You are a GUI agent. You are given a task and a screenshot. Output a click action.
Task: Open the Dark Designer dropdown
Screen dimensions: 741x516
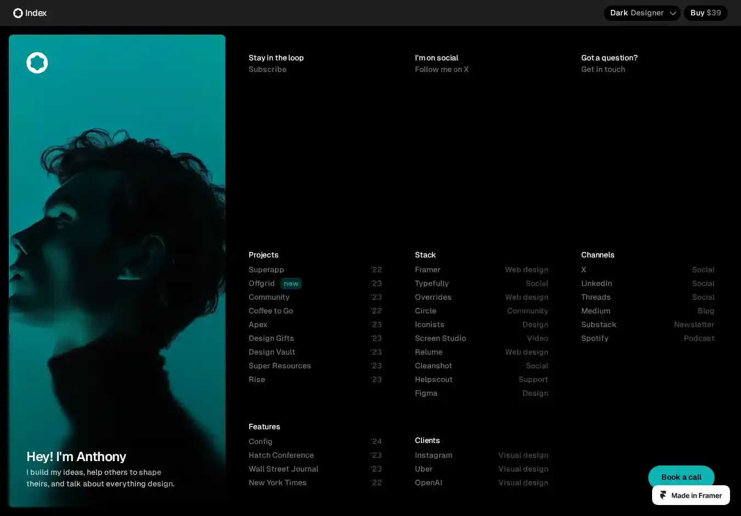(642, 13)
